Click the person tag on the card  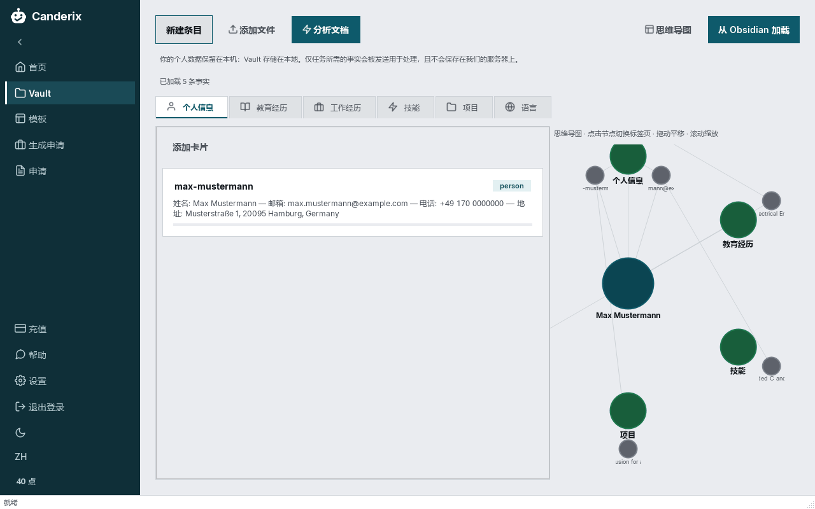point(512,186)
